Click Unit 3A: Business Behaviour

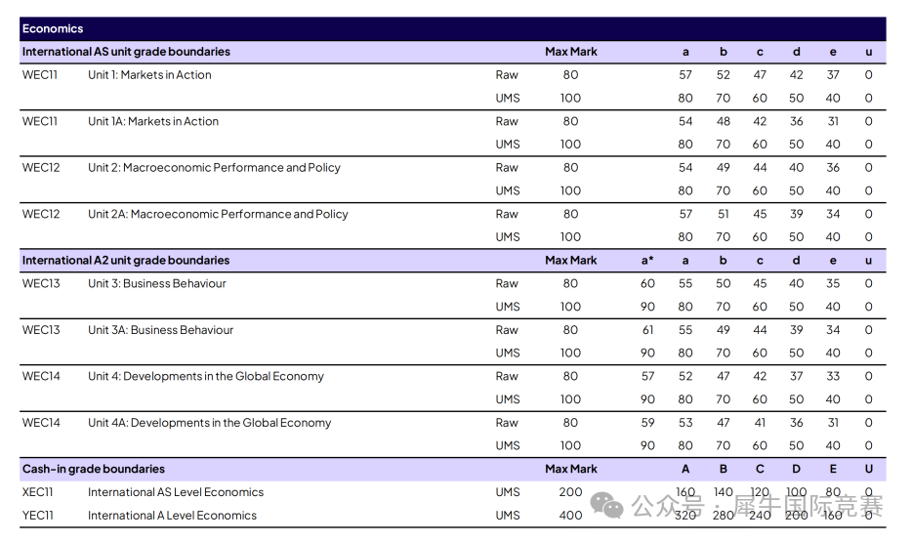click(x=160, y=330)
